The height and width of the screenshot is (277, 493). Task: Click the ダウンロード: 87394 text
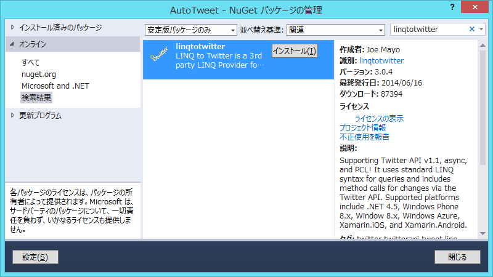click(371, 94)
